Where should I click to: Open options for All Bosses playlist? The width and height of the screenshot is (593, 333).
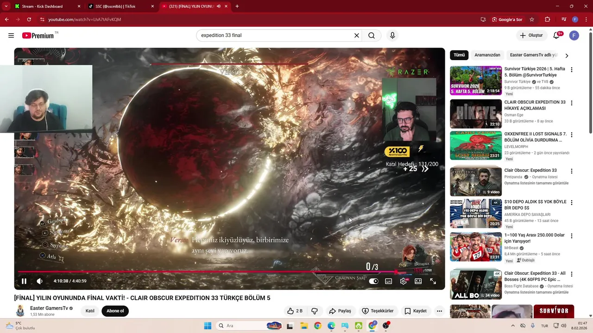pyautogui.click(x=571, y=274)
